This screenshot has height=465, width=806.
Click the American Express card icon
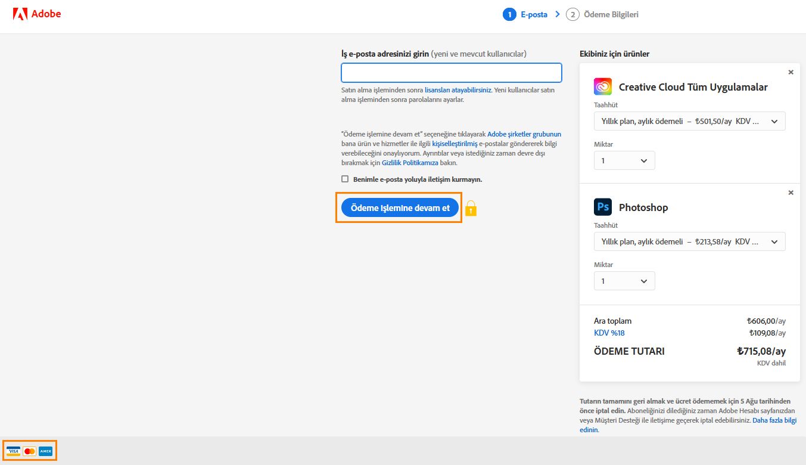46,451
